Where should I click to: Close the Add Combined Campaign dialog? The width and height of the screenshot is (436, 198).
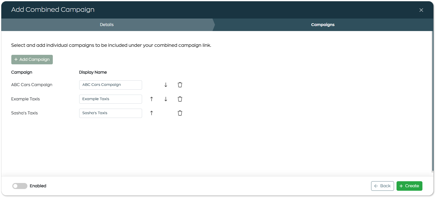click(421, 10)
